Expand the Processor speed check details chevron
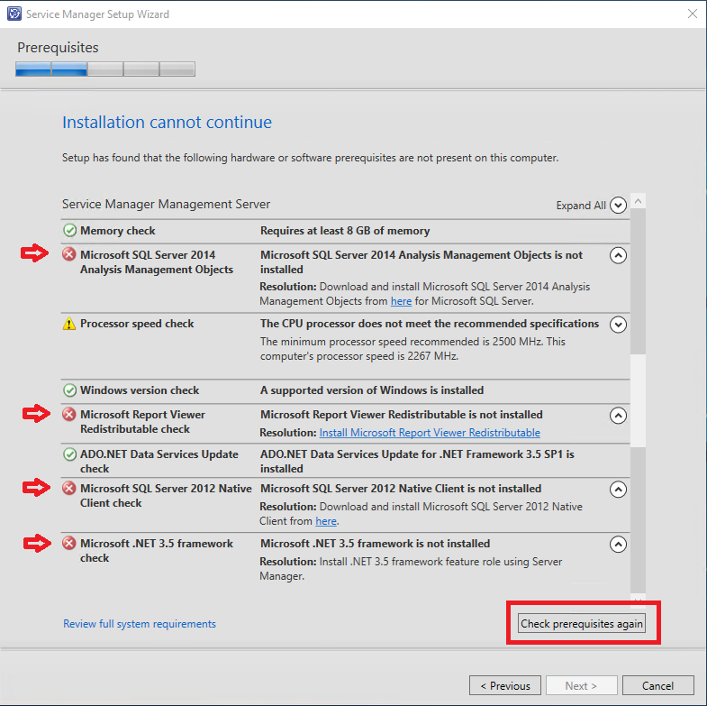Viewport: 707px width, 706px height. 618,325
